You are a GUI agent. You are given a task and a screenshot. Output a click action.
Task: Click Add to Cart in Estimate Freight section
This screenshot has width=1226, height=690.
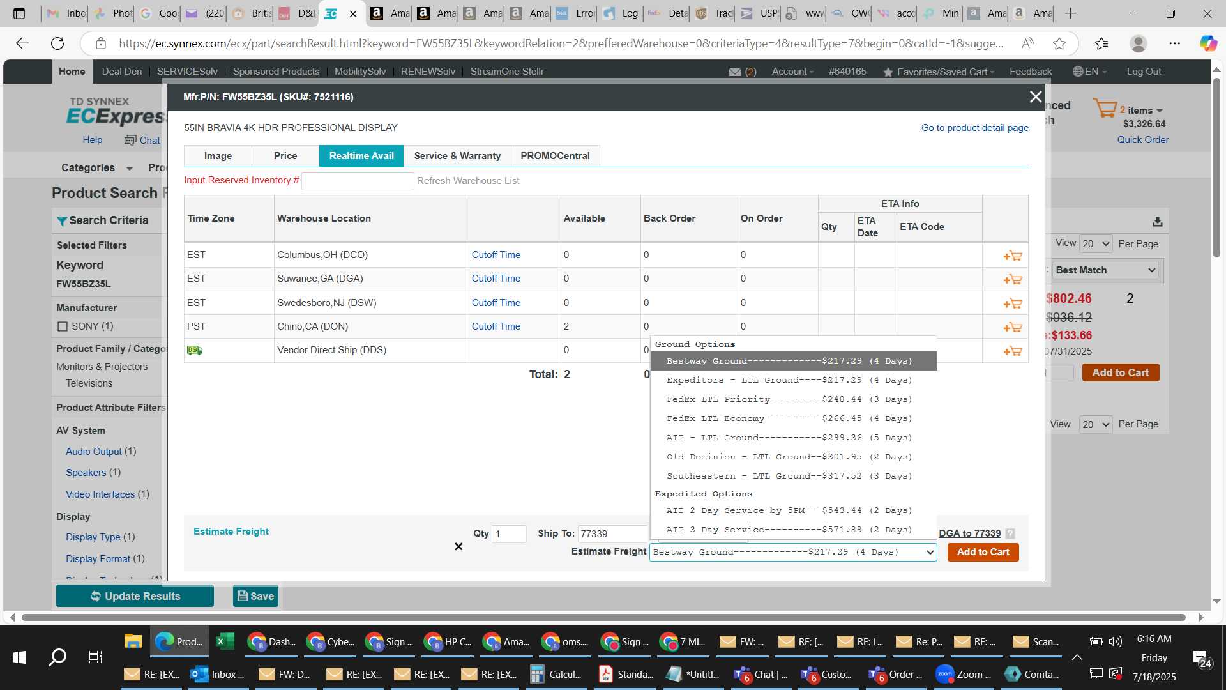pos(983,552)
